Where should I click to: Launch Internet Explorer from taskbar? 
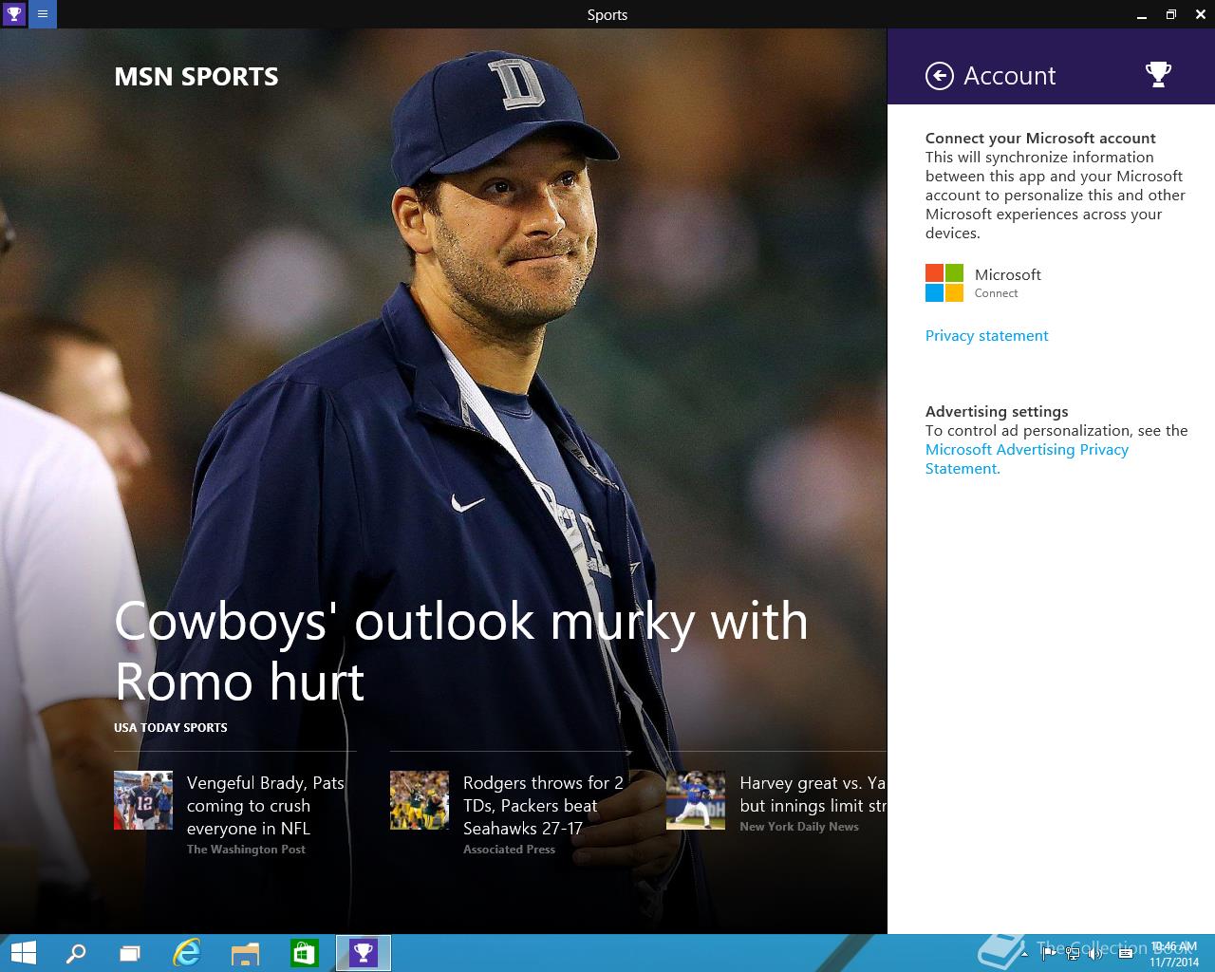pyautogui.click(x=187, y=953)
